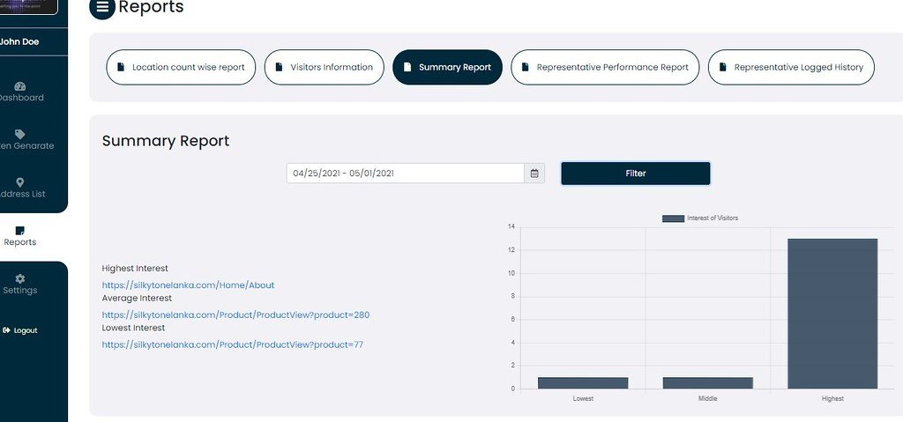Open Representative Performance Report tab

pyautogui.click(x=605, y=67)
